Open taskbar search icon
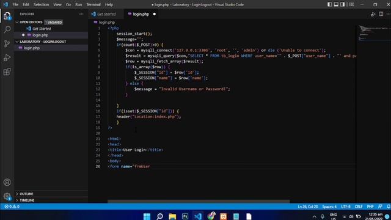 [x=159, y=216]
